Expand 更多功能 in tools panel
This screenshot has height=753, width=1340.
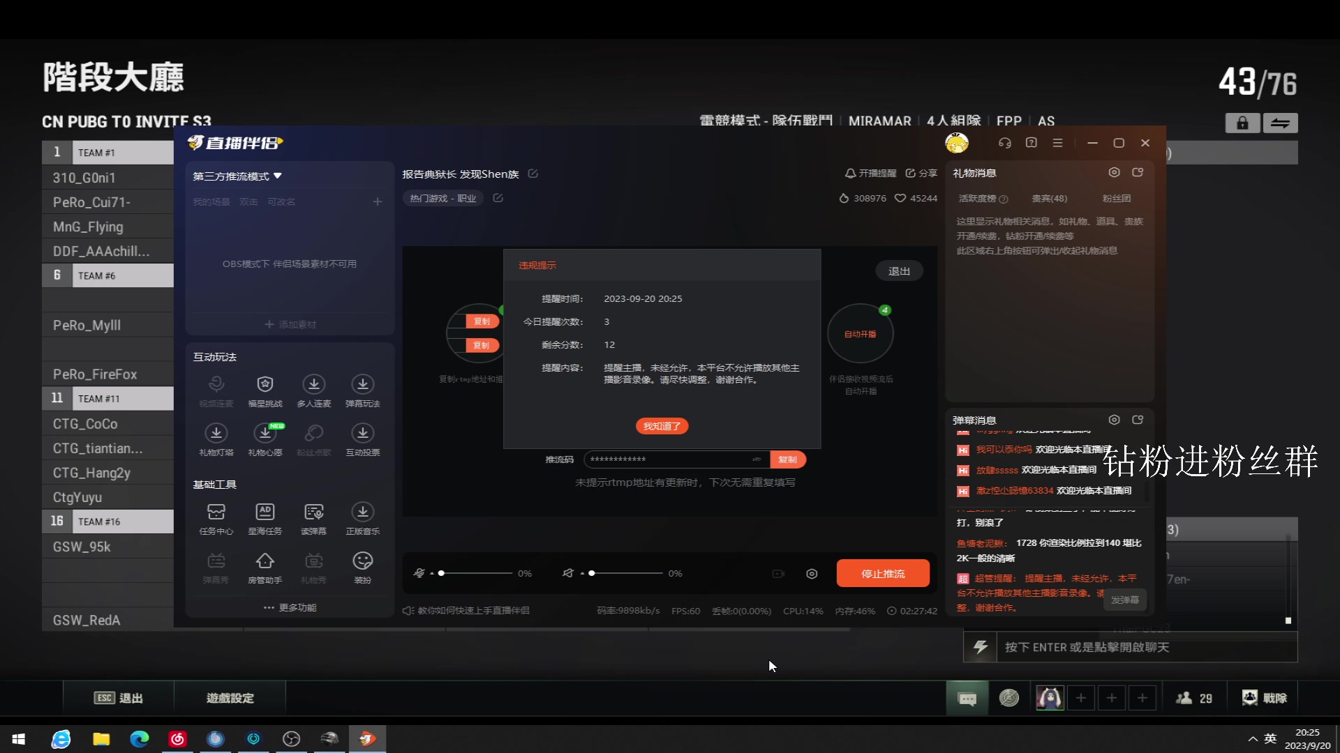[290, 607]
